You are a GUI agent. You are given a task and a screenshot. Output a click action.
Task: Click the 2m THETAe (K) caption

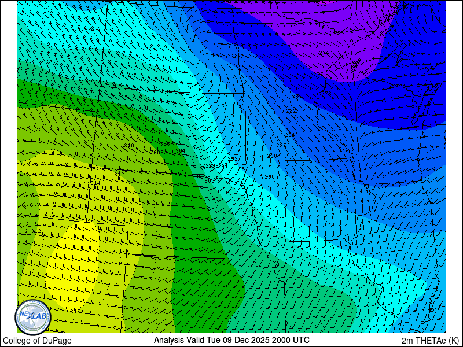point(431,341)
